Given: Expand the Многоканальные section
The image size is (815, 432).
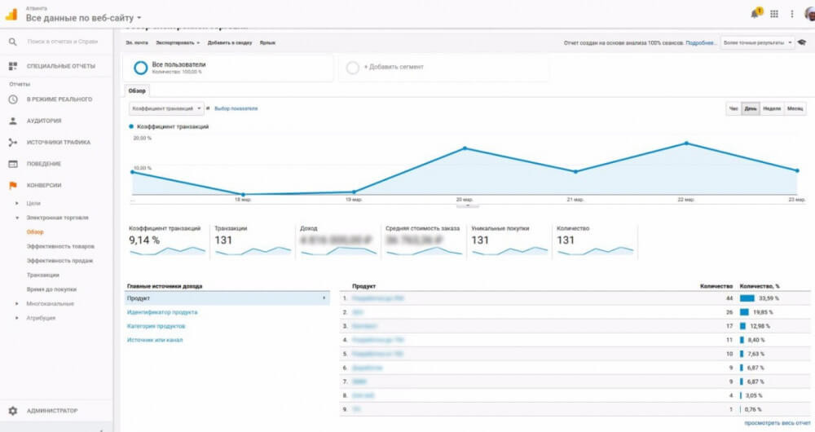Looking at the screenshot, I should click(16, 303).
